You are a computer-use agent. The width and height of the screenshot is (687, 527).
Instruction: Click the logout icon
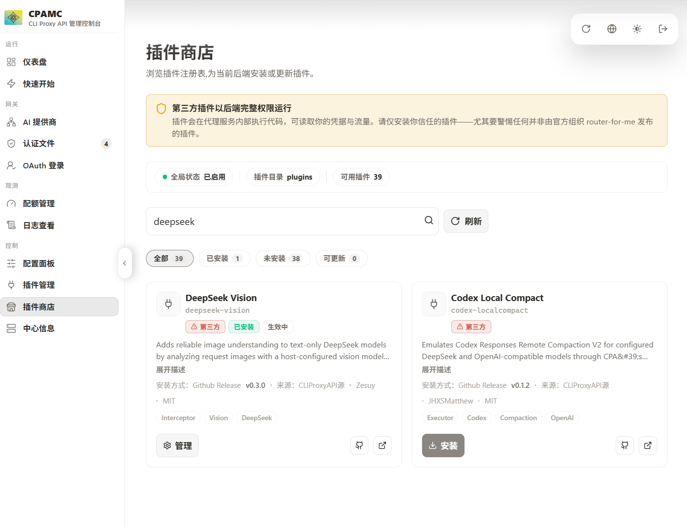click(663, 29)
